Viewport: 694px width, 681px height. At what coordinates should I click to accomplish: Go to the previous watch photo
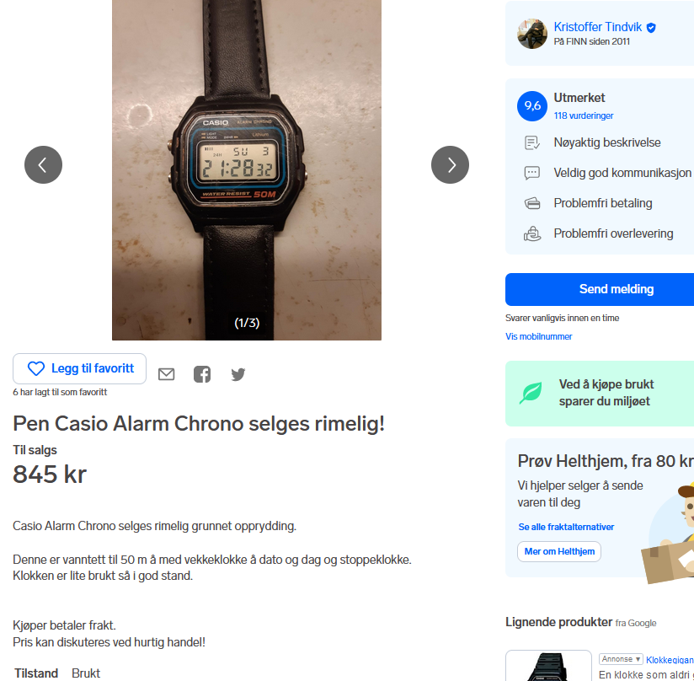(44, 164)
